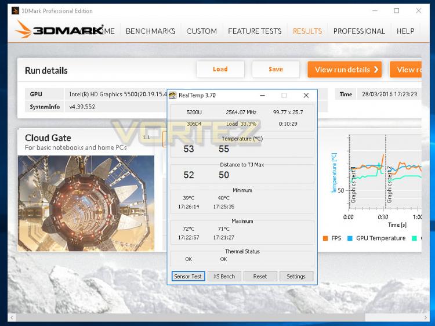Image resolution: width=435 pixels, height=326 pixels.
Task: Click the 3DMark orange logo icon
Action: [23, 30]
